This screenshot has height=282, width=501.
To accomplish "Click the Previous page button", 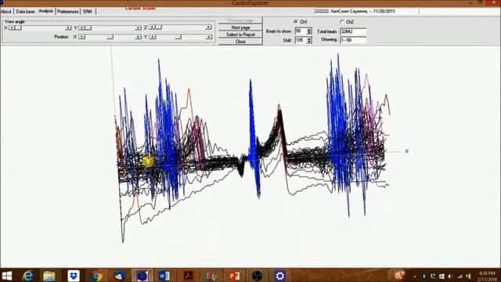I will point(240,20).
